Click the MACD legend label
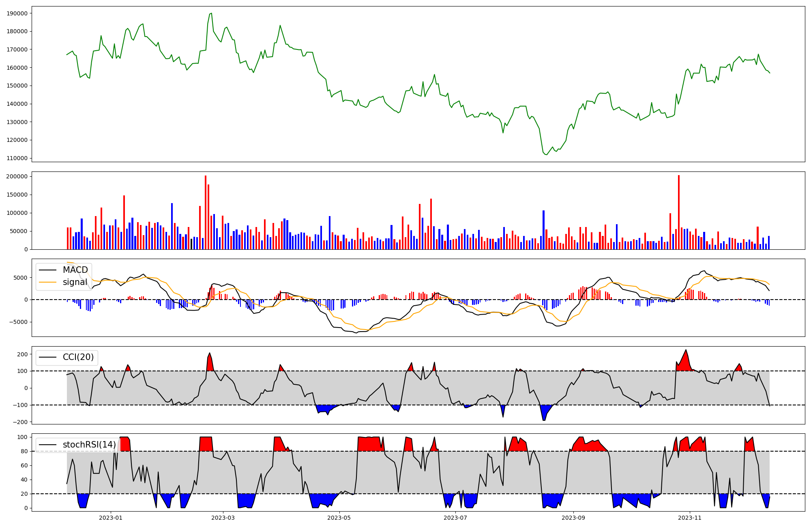 75,270
